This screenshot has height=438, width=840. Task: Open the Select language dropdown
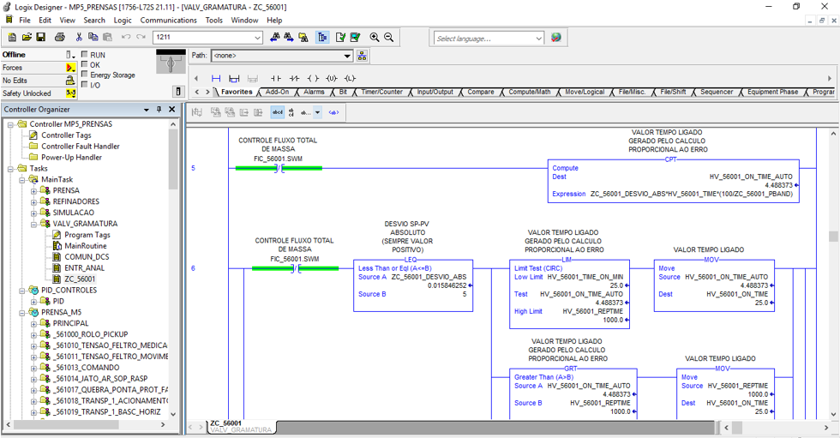[x=538, y=39]
